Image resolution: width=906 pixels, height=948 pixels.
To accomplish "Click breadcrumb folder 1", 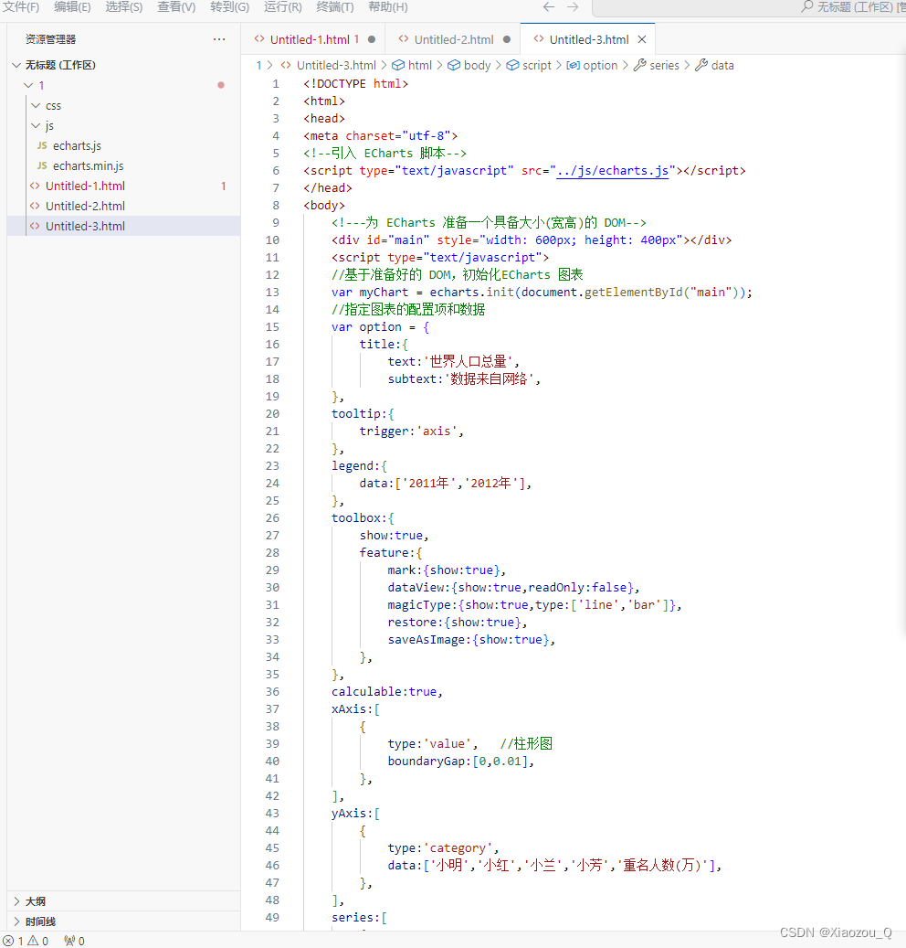I will (x=258, y=65).
